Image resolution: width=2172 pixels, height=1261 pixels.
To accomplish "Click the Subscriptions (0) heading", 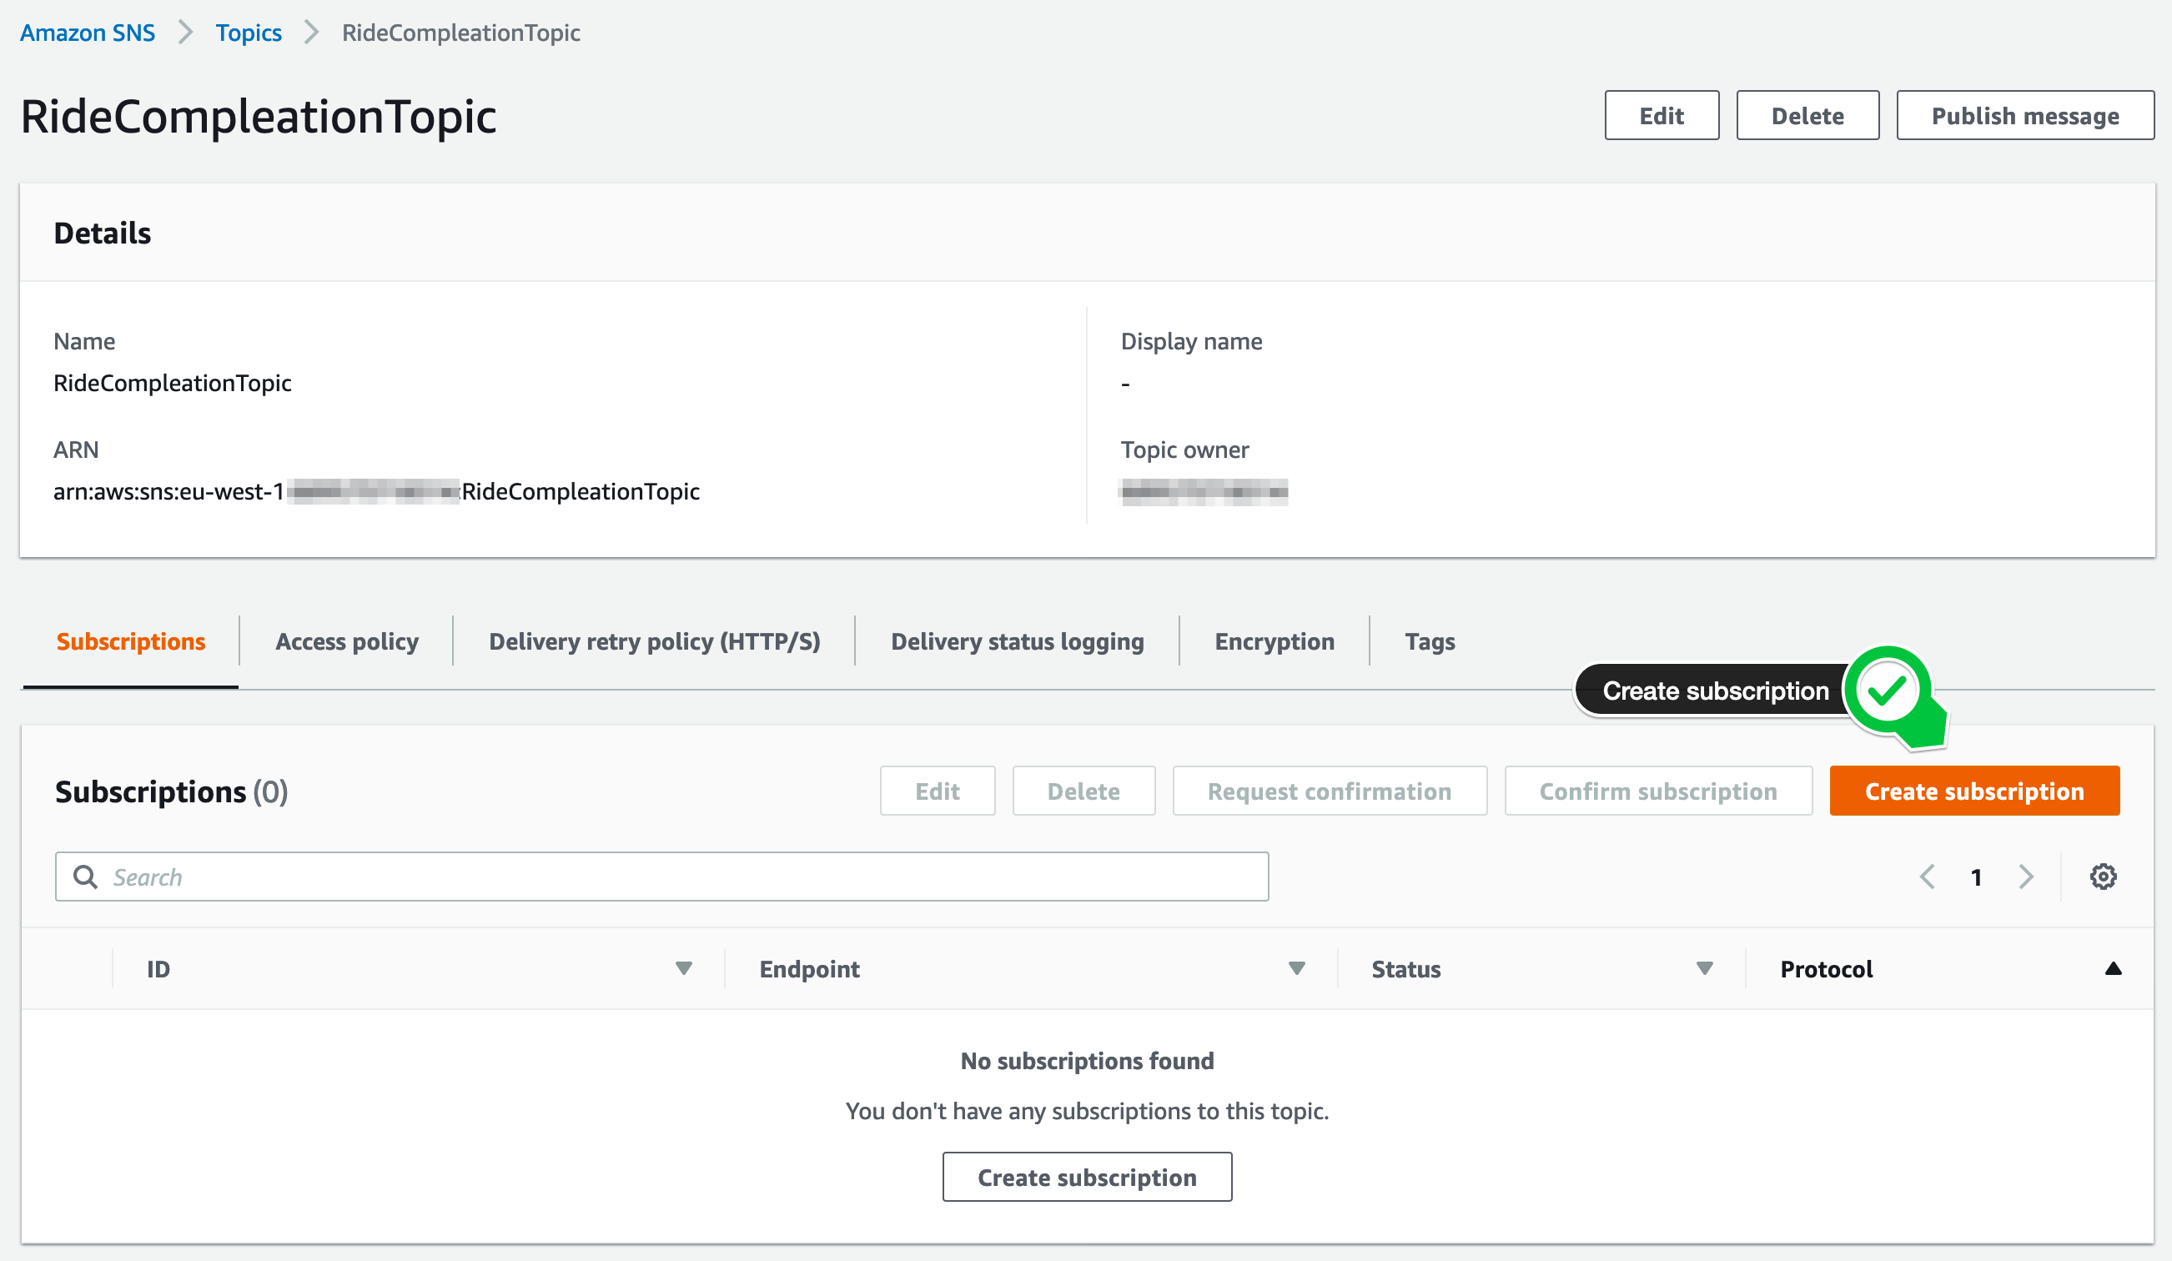I will coord(172,791).
